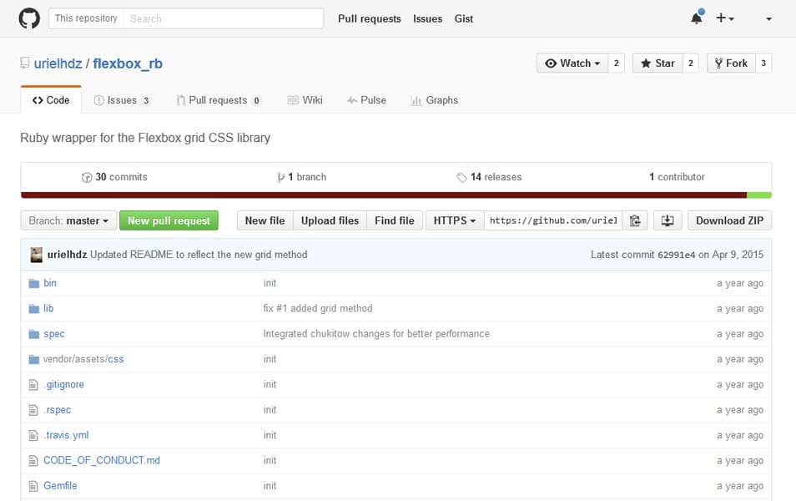Image resolution: width=796 pixels, height=501 pixels.
Task: Click the .travis.yml file icon
Action: 33,436
